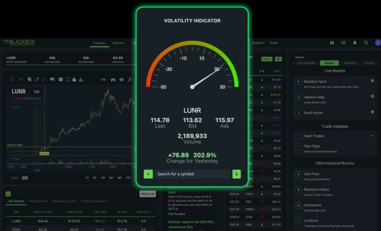Image resolution: width=381 pixels, height=231 pixels.
Task: Toggle chart visibility eye icon
Action: (121, 80)
